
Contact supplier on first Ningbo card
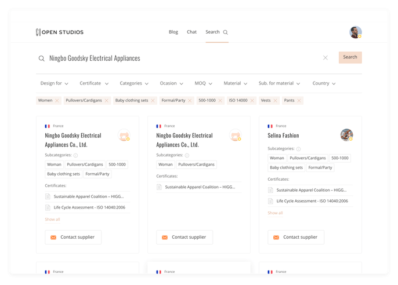73,237
